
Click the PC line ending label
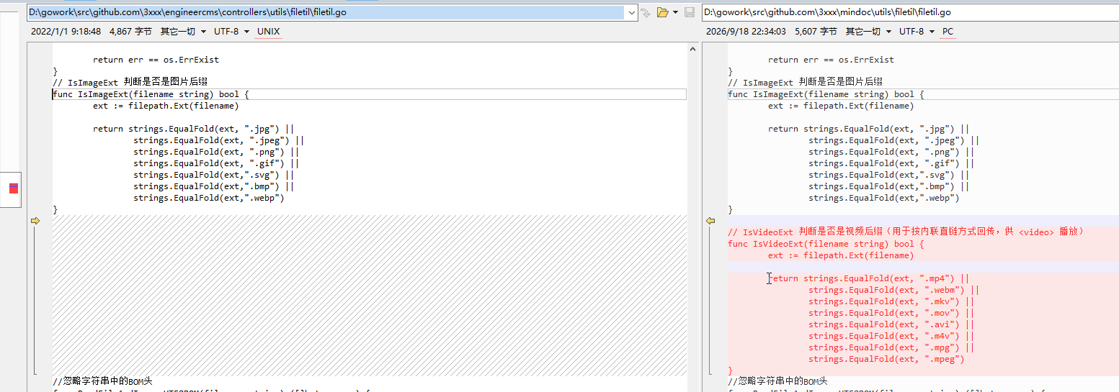coord(948,32)
